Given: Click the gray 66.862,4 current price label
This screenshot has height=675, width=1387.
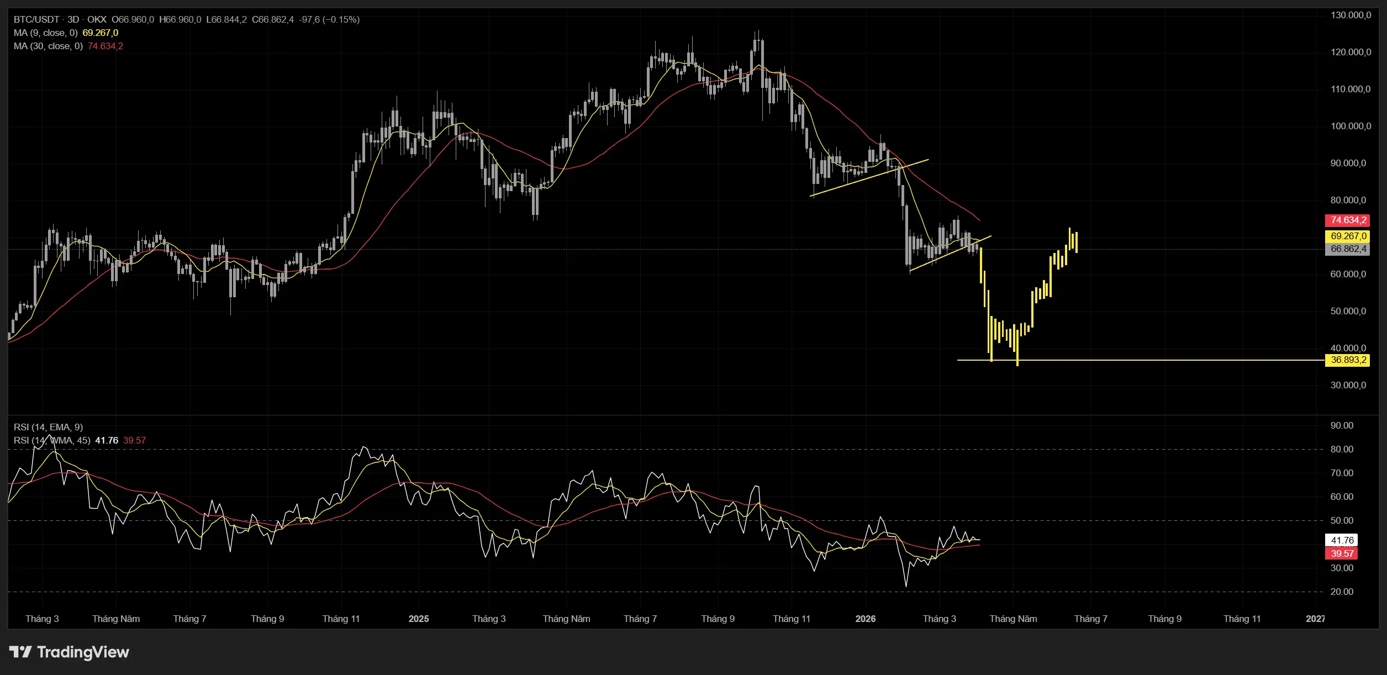Looking at the screenshot, I should point(1347,249).
